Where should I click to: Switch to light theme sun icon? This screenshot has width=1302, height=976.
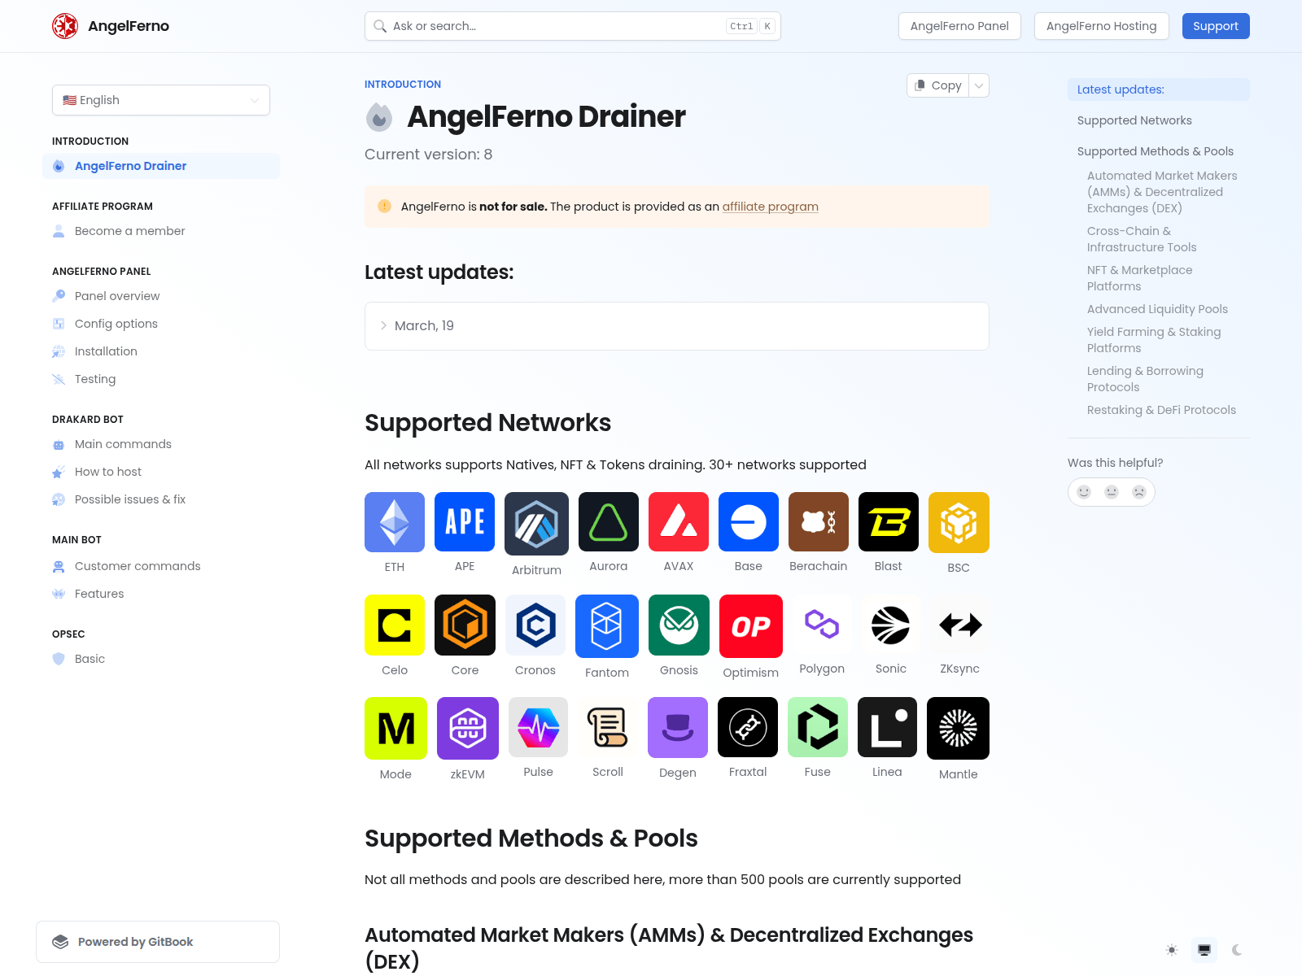click(1172, 950)
